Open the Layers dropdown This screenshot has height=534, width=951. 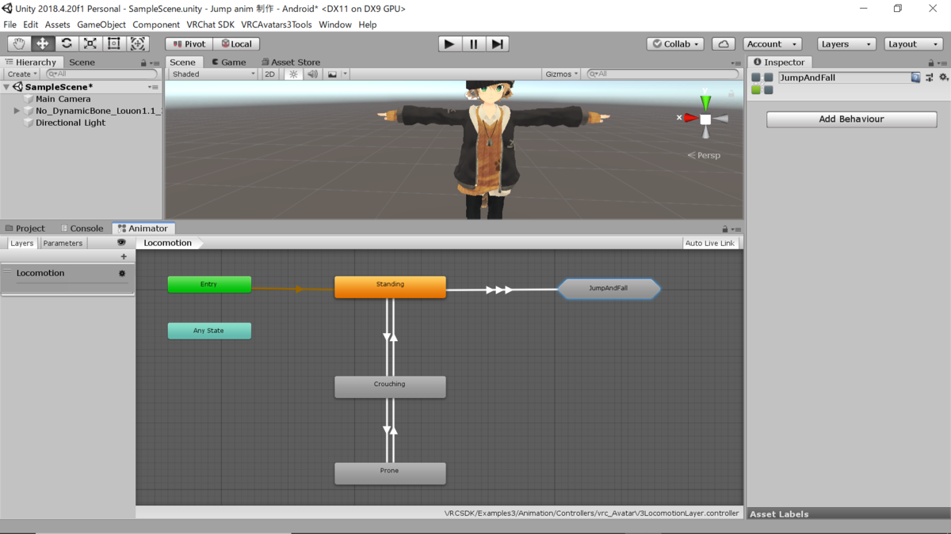(846, 44)
